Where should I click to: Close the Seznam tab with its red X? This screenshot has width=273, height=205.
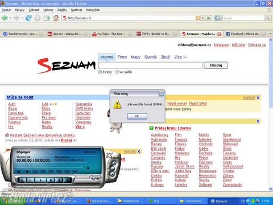click(x=220, y=34)
